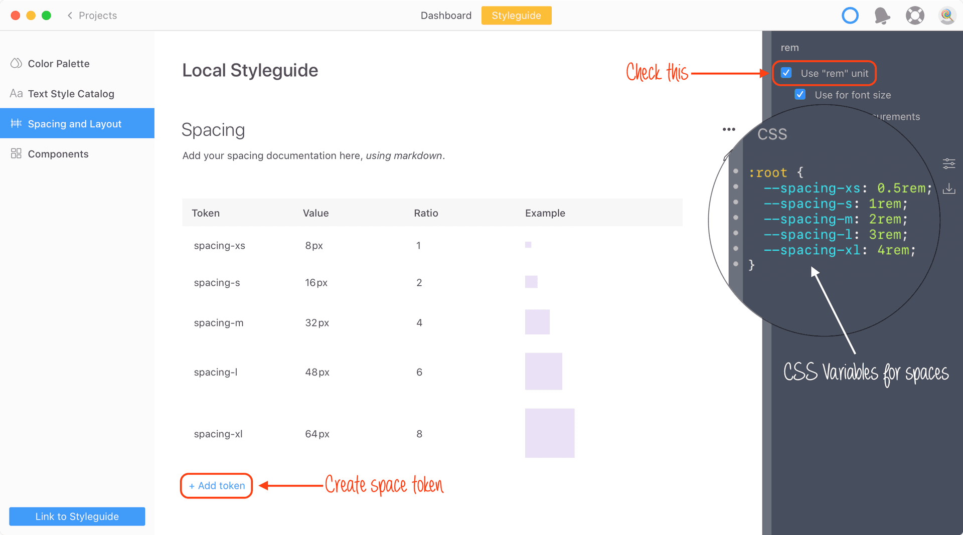Open code settings sliders icon
Image resolution: width=963 pixels, height=535 pixels.
point(949,163)
